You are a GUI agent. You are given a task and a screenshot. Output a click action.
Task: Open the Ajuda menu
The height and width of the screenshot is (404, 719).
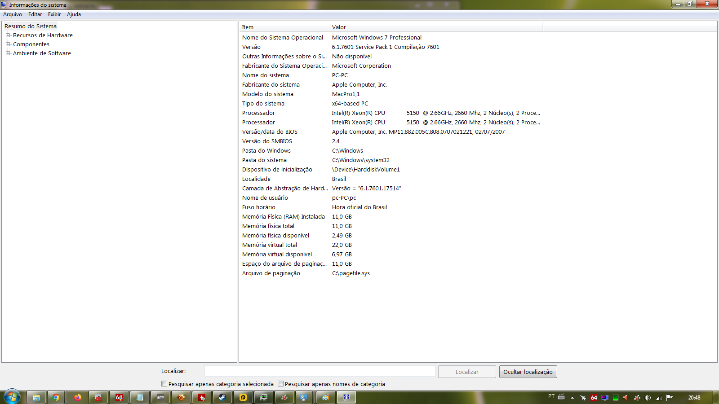[74, 14]
